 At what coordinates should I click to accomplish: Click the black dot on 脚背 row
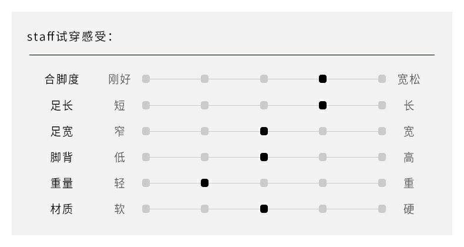coord(264,157)
